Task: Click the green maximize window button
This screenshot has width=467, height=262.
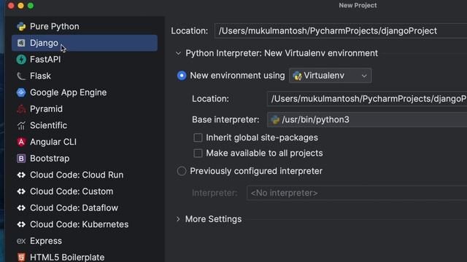Action: pos(31,6)
